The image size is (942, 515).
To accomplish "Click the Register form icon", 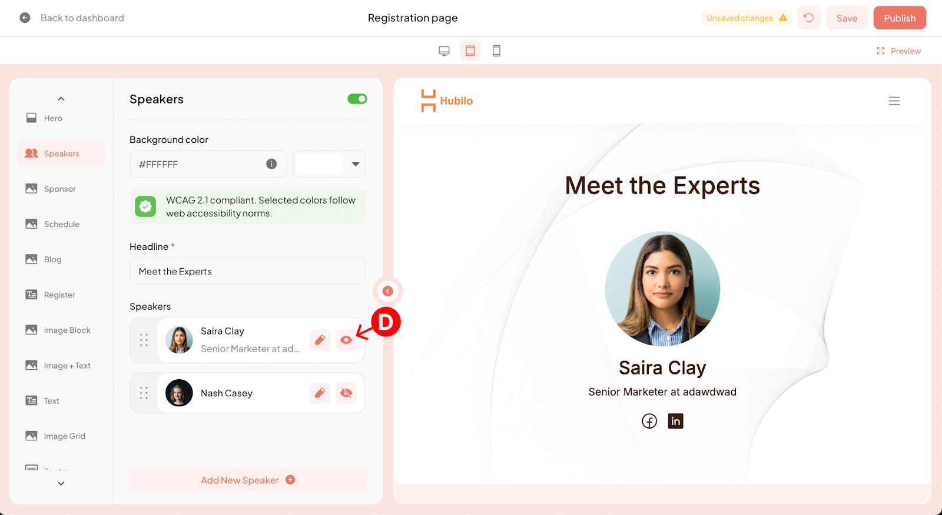I will (31, 294).
